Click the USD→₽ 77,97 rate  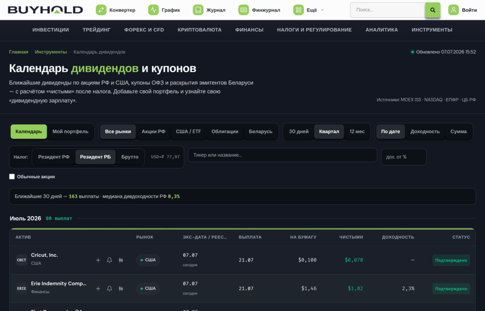(x=165, y=157)
